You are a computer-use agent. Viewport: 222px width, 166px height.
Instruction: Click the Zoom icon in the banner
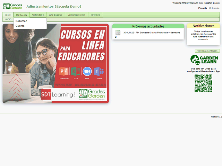coord(87,72)
